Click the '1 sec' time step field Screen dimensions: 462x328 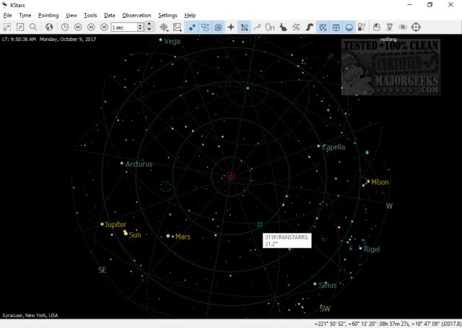click(124, 27)
